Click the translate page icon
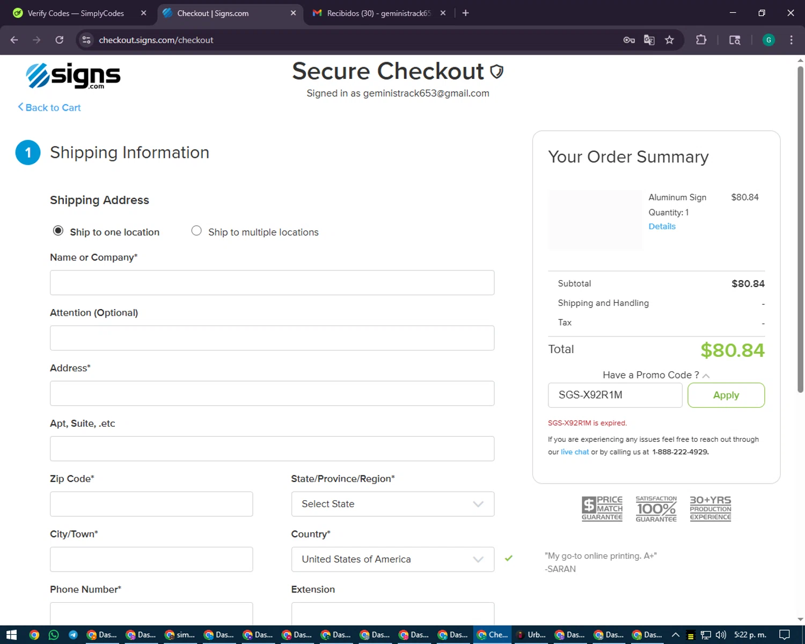805x644 pixels. click(649, 40)
